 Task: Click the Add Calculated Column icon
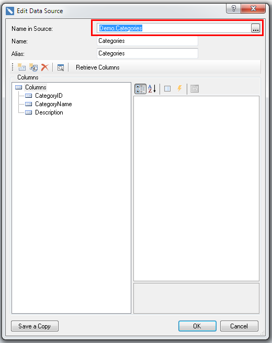tap(33, 67)
